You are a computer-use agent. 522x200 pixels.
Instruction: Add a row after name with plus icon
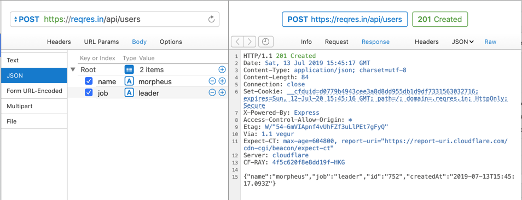click(x=222, y=81)
